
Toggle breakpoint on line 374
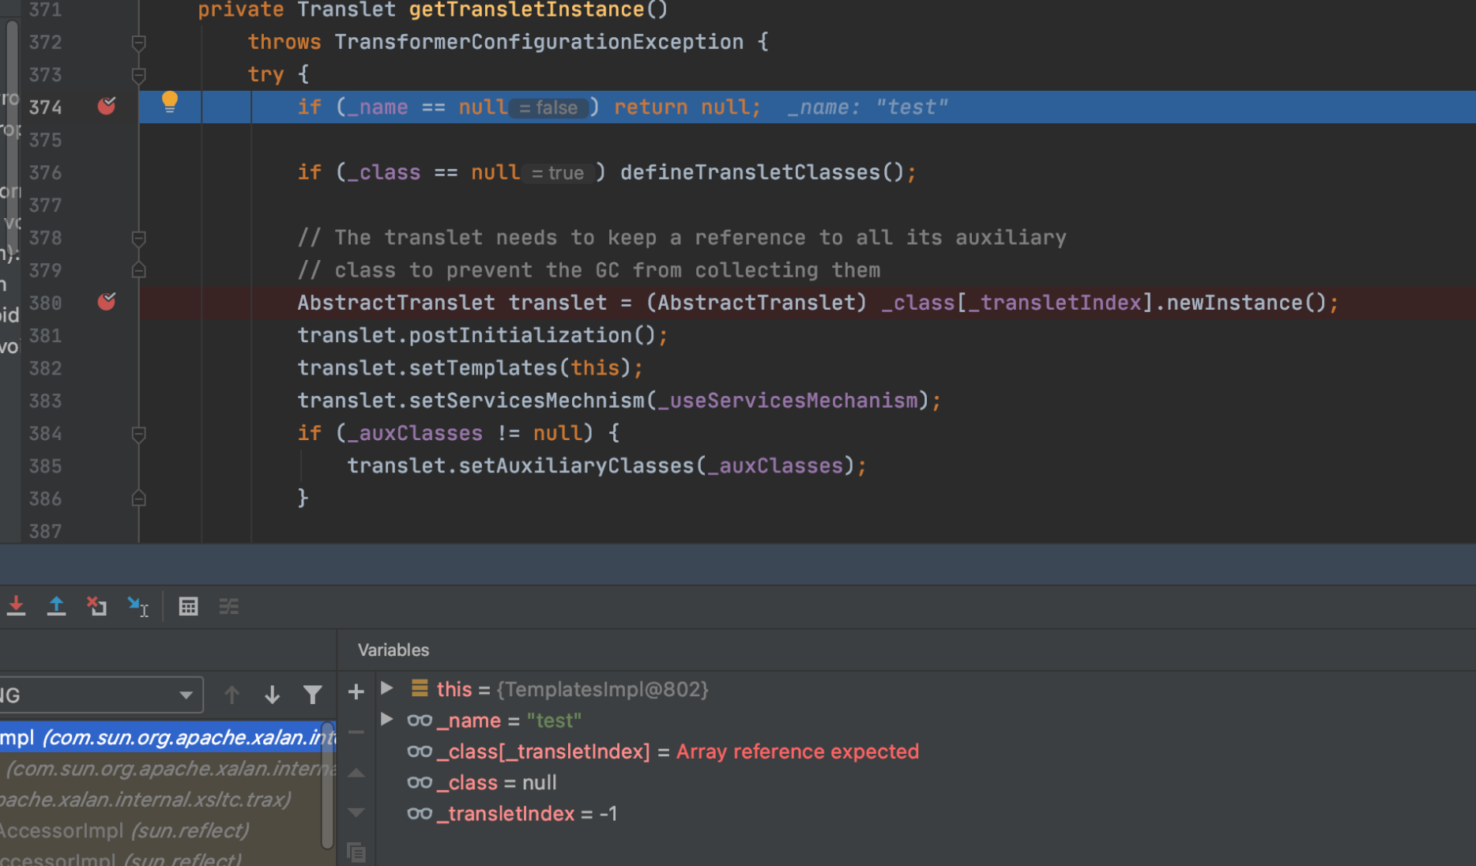pyautogui.click(x=107, y=106)
